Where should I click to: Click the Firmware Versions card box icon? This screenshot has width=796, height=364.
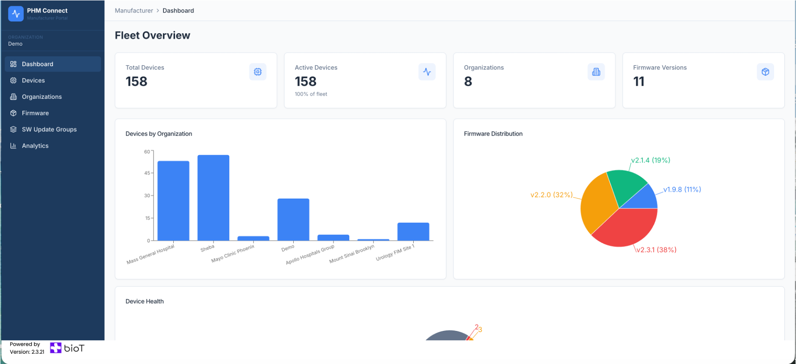point(766,72)
